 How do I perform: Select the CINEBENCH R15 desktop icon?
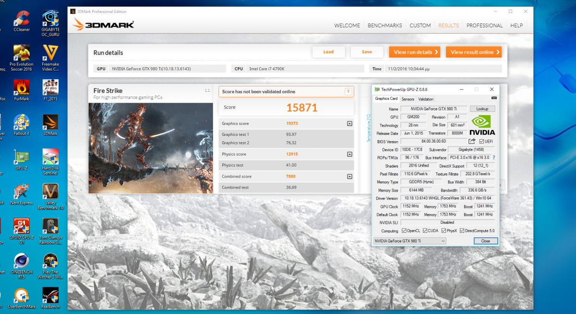pyautogui.click(x=22, y=266)
